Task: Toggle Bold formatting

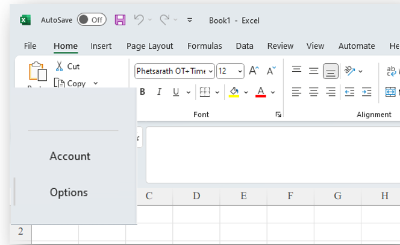Action: click(143, 92)
